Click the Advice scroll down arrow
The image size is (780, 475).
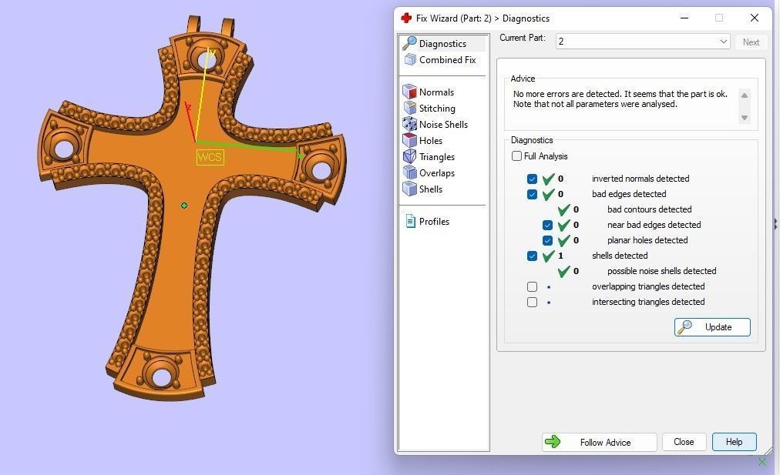pos(745,118)
